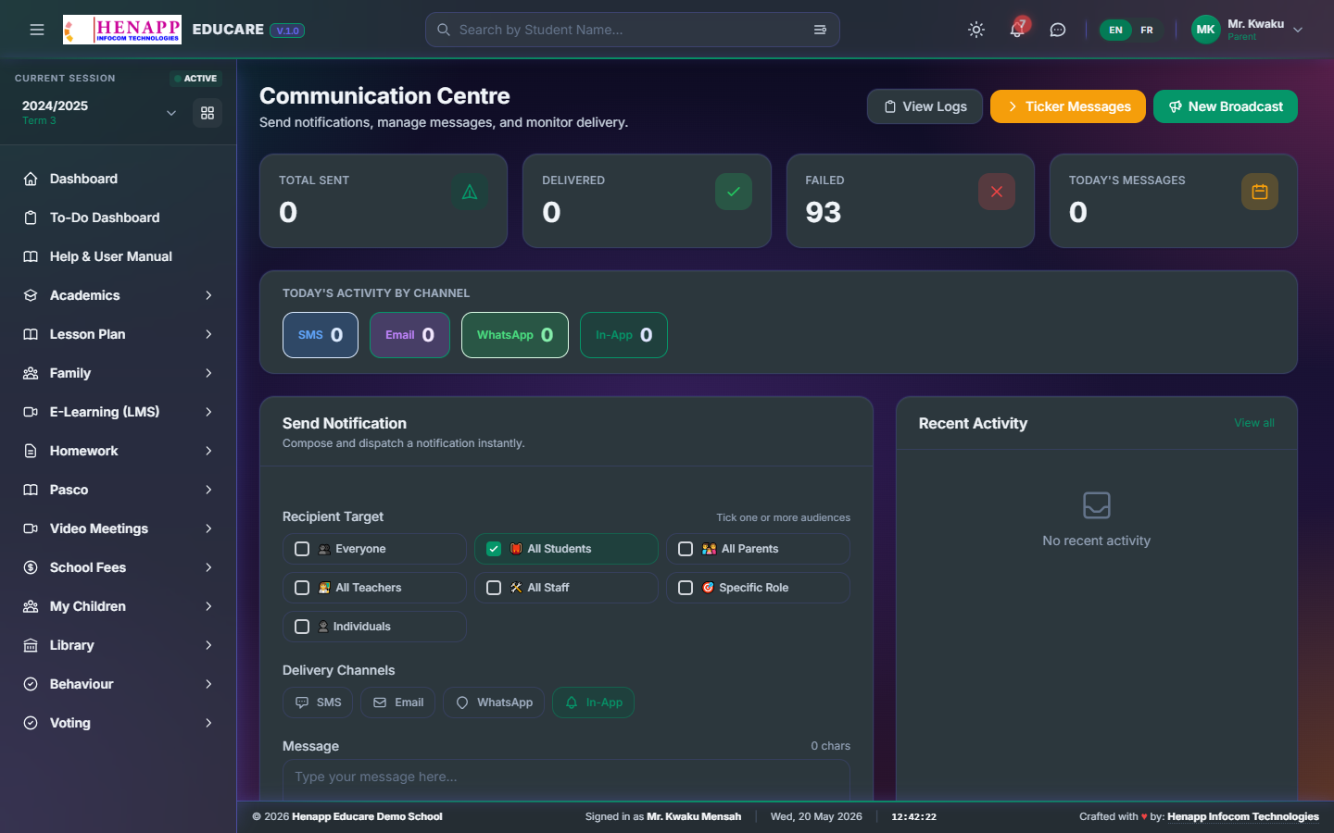Viewport: 1334px width, 833px height.
Task: Expand the Academics sidebar menu
Action: pos(119,295)
